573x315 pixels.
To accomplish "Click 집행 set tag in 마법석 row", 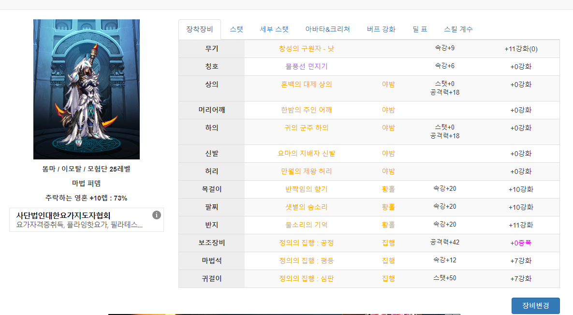I will (388, 260).
